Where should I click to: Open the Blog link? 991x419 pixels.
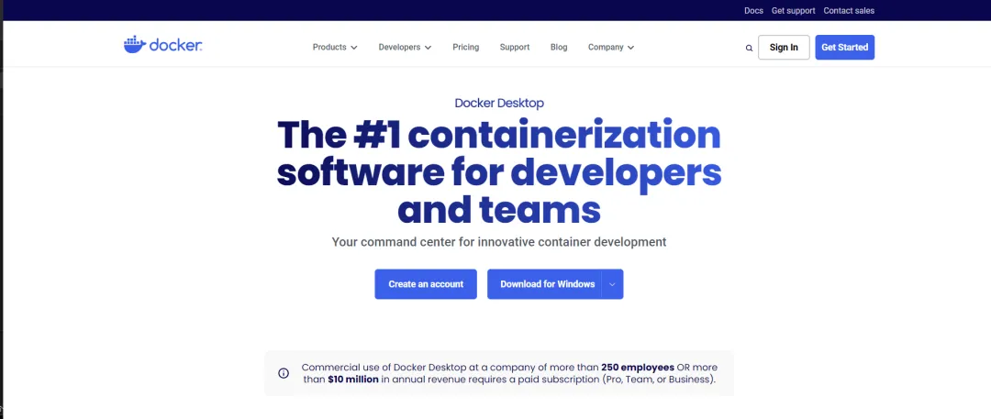559,48
